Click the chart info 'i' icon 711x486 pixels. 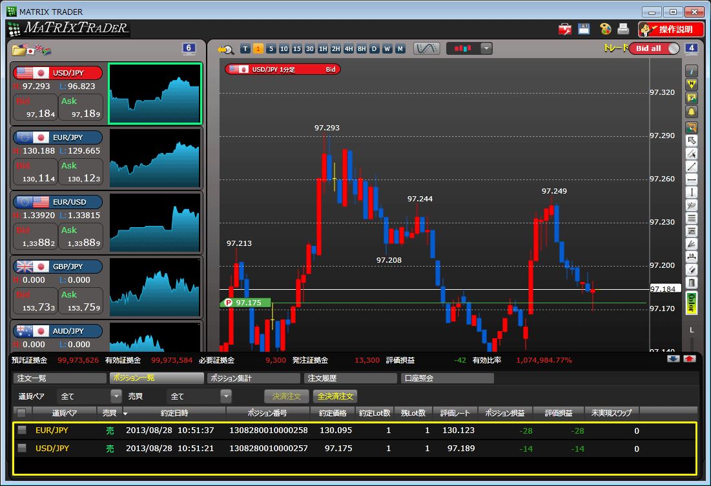691,71
